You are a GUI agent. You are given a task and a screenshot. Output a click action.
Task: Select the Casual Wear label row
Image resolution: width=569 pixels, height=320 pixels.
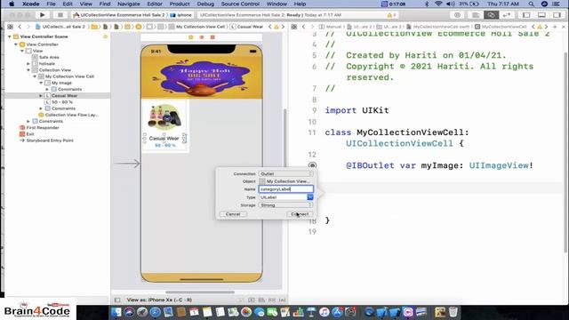tap(56, 96)
